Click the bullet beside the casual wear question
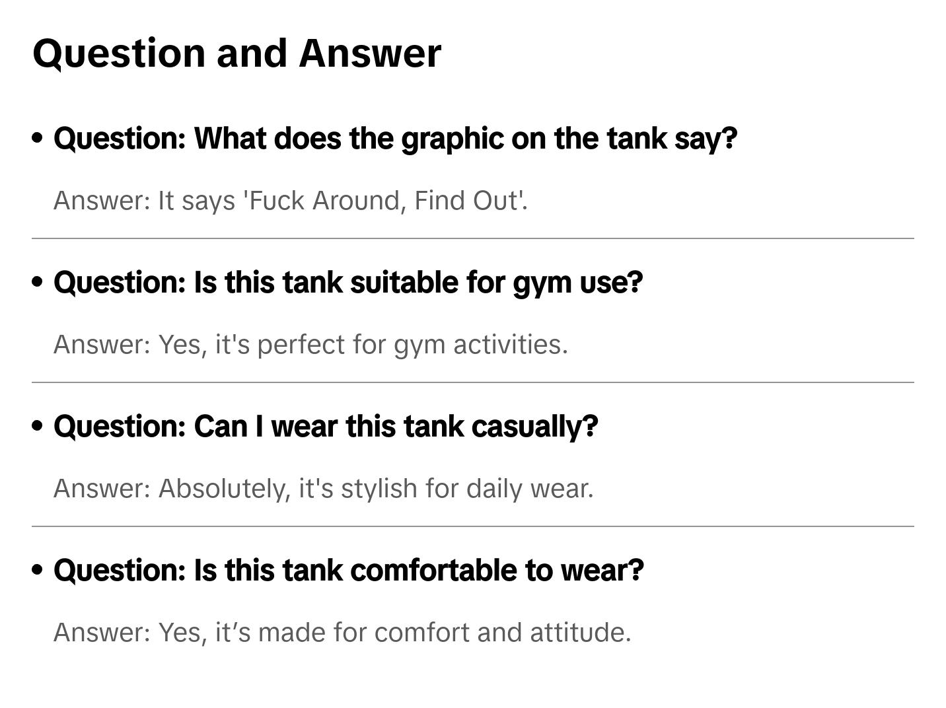 click(38, 426)
